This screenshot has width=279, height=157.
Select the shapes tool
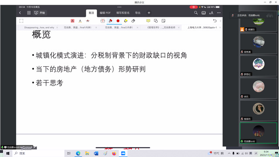point(156,21)
